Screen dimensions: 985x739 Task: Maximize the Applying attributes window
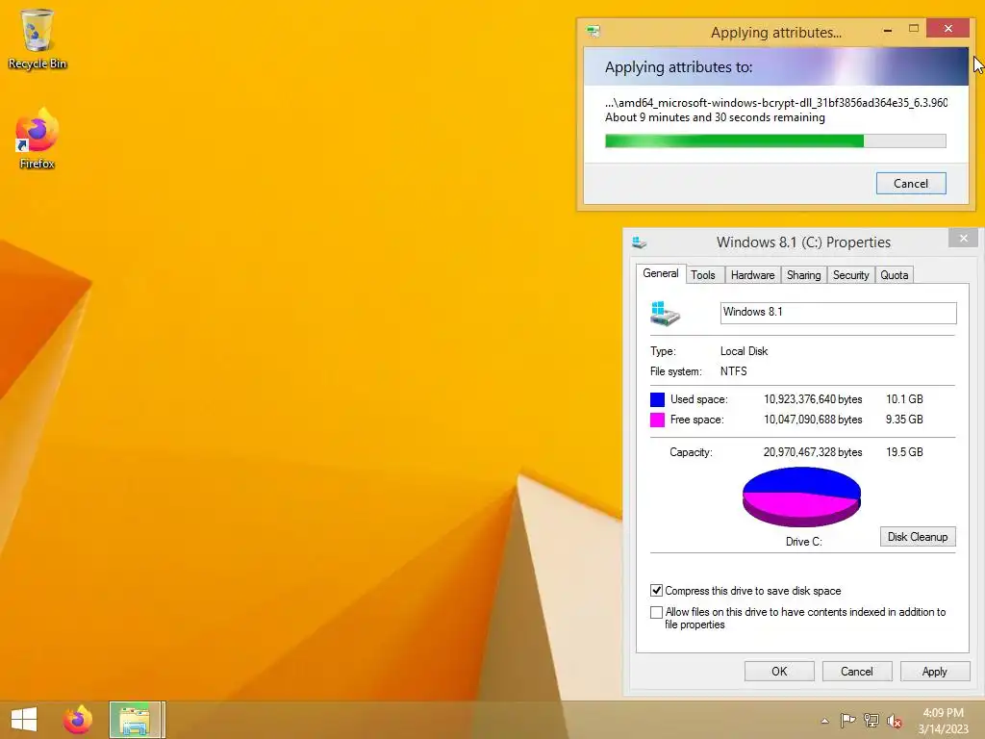pos(914,29)
